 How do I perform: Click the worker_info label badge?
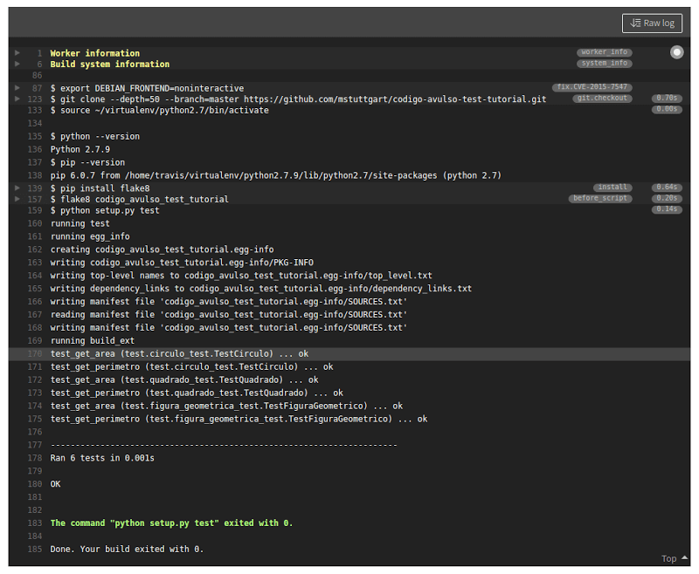(x=604, y=52)
